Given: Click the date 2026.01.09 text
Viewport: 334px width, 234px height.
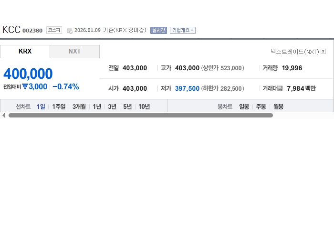Looking at the screenshot, I should 87,30.
